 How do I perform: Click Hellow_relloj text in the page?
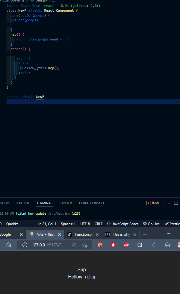[81, 277]
